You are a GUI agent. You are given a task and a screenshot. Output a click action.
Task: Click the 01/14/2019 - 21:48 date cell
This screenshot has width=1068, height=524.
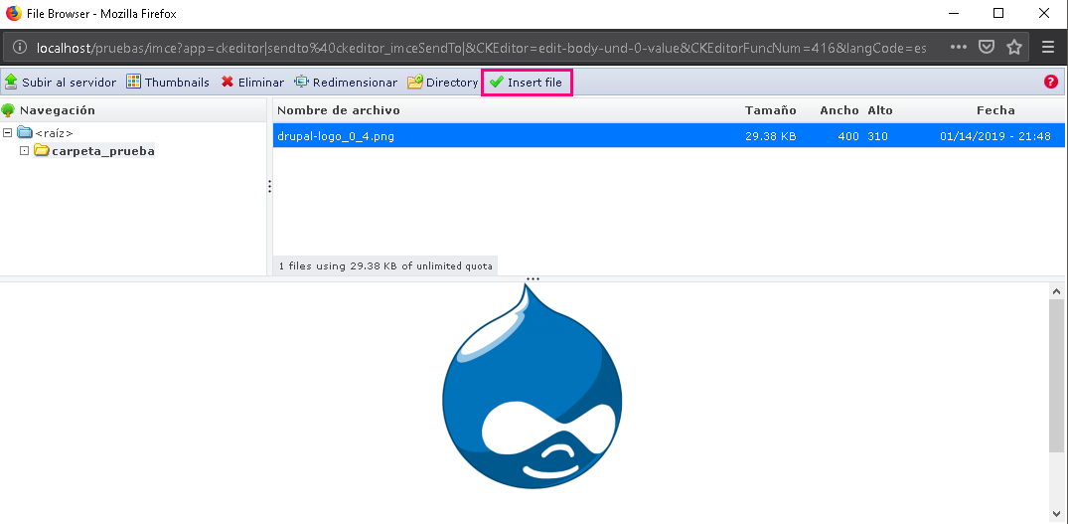click(x=995, y=136)
